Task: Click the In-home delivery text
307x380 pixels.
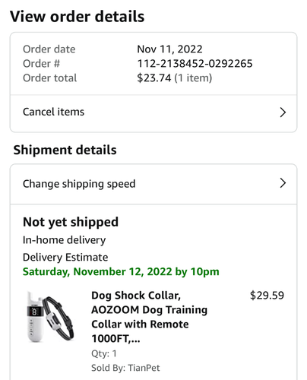Action: coord(64,240)
